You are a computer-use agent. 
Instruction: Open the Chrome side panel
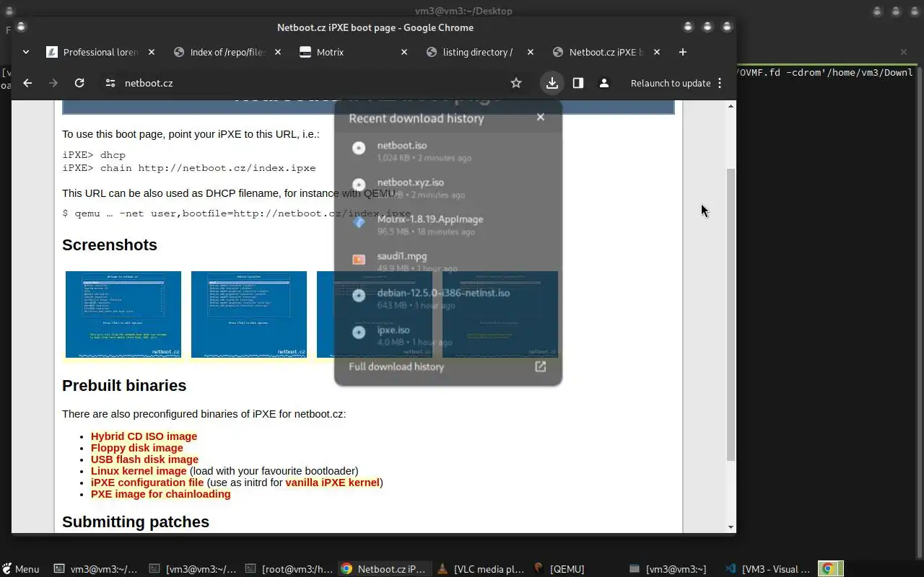click(578, 83)
